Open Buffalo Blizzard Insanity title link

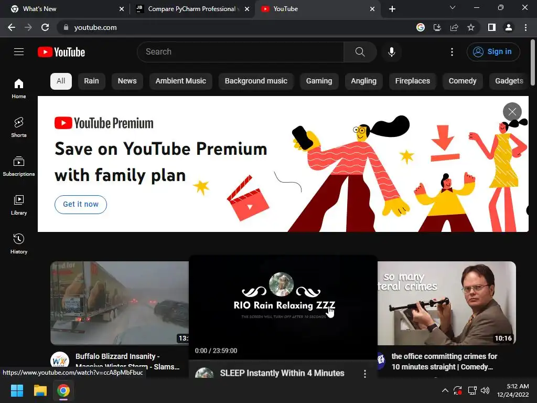point(127,362)
